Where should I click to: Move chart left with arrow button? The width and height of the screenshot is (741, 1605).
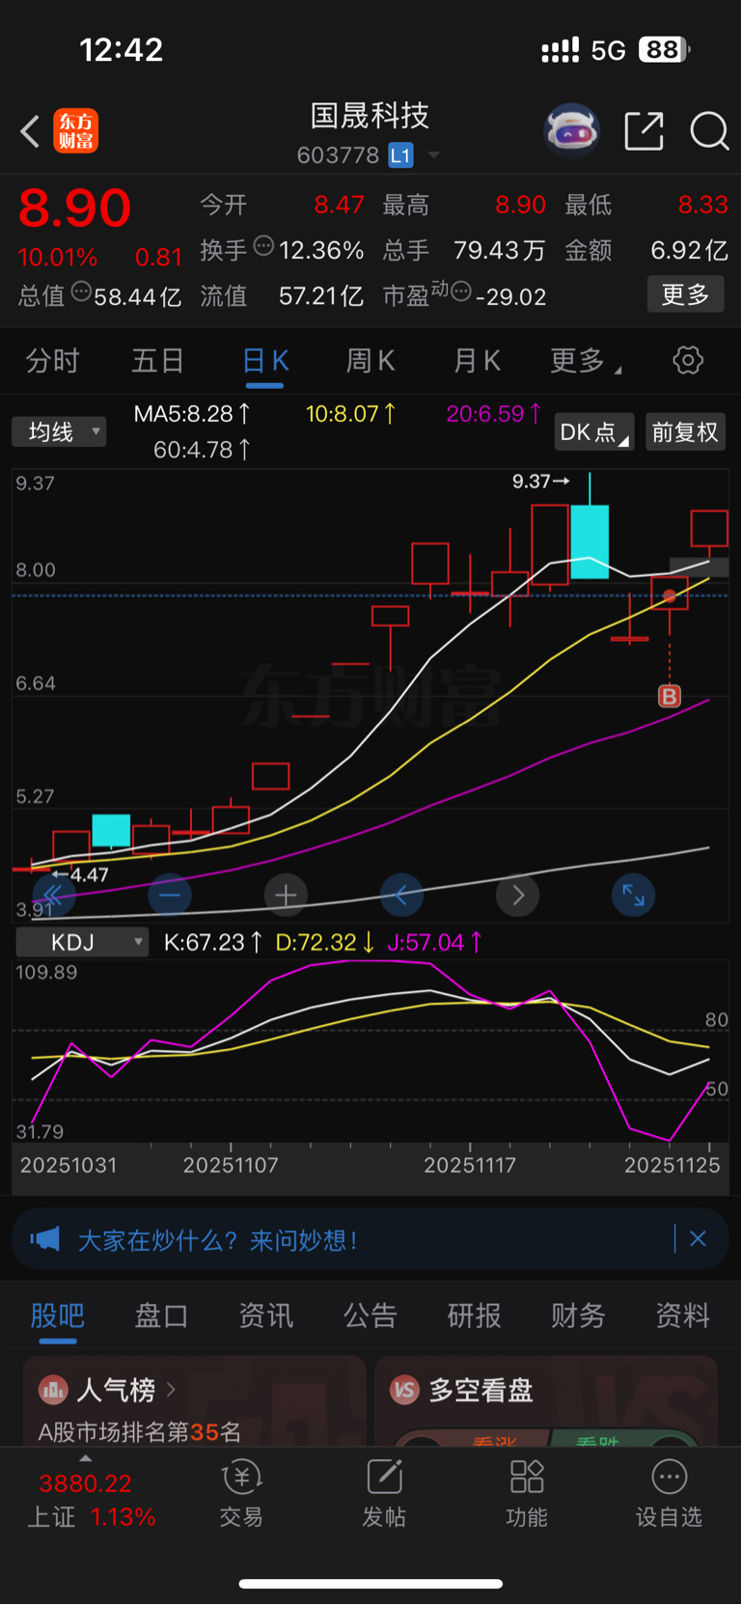[x=402, y=896]
